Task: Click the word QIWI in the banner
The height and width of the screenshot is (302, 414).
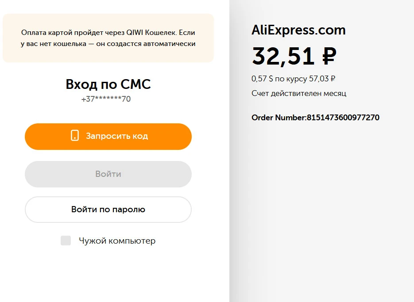Action: point(135,33)
